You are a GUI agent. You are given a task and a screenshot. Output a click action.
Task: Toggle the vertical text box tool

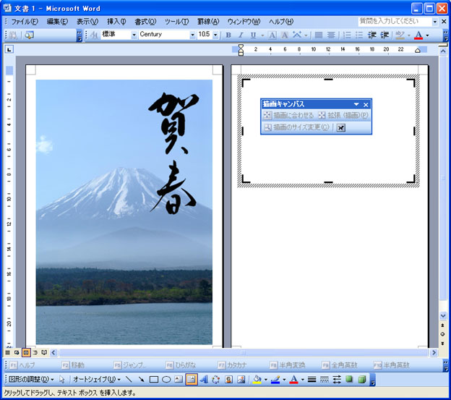192,379
